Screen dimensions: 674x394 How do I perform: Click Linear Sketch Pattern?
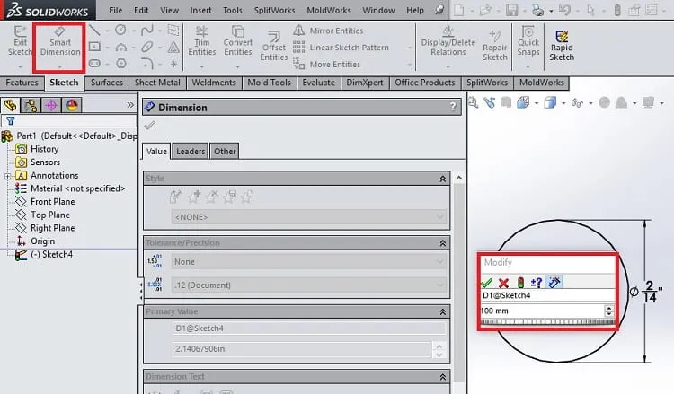coord(341,48)
